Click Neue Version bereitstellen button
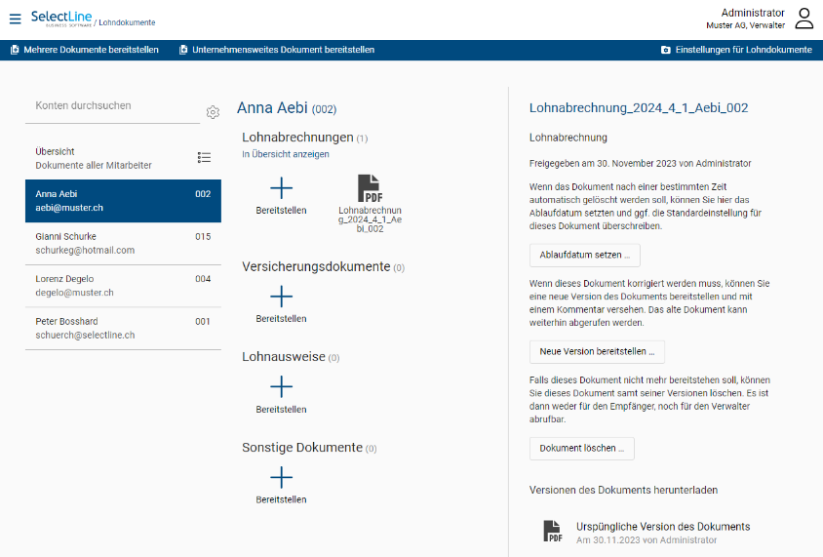This screenshot has width=823, height=557. tap(597, 352)
